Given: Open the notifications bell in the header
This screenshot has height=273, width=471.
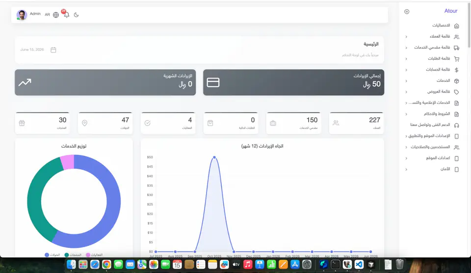Looking at the screenshot, I should (x=66, y=14).
